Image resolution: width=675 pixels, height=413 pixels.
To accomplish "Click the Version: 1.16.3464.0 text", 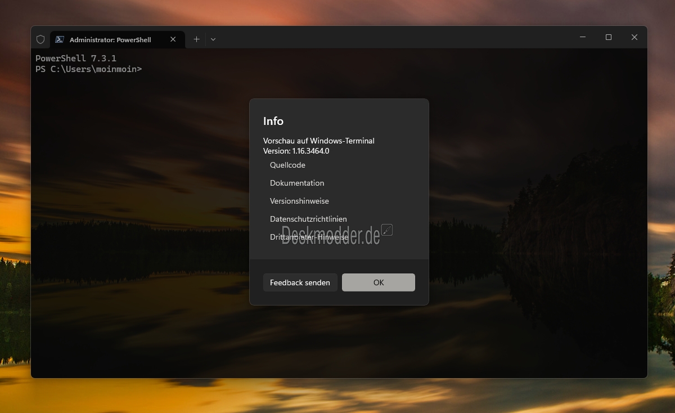I will point(296,151).
